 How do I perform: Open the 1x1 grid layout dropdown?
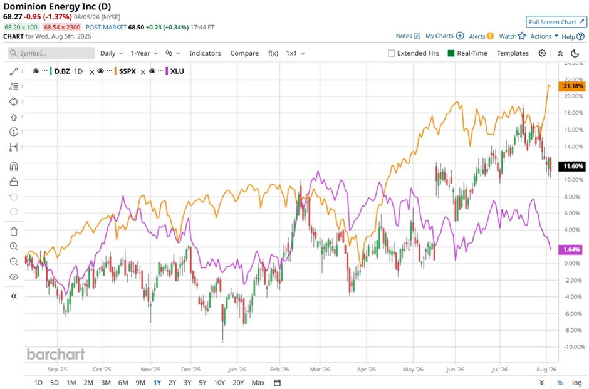(295, 53)
